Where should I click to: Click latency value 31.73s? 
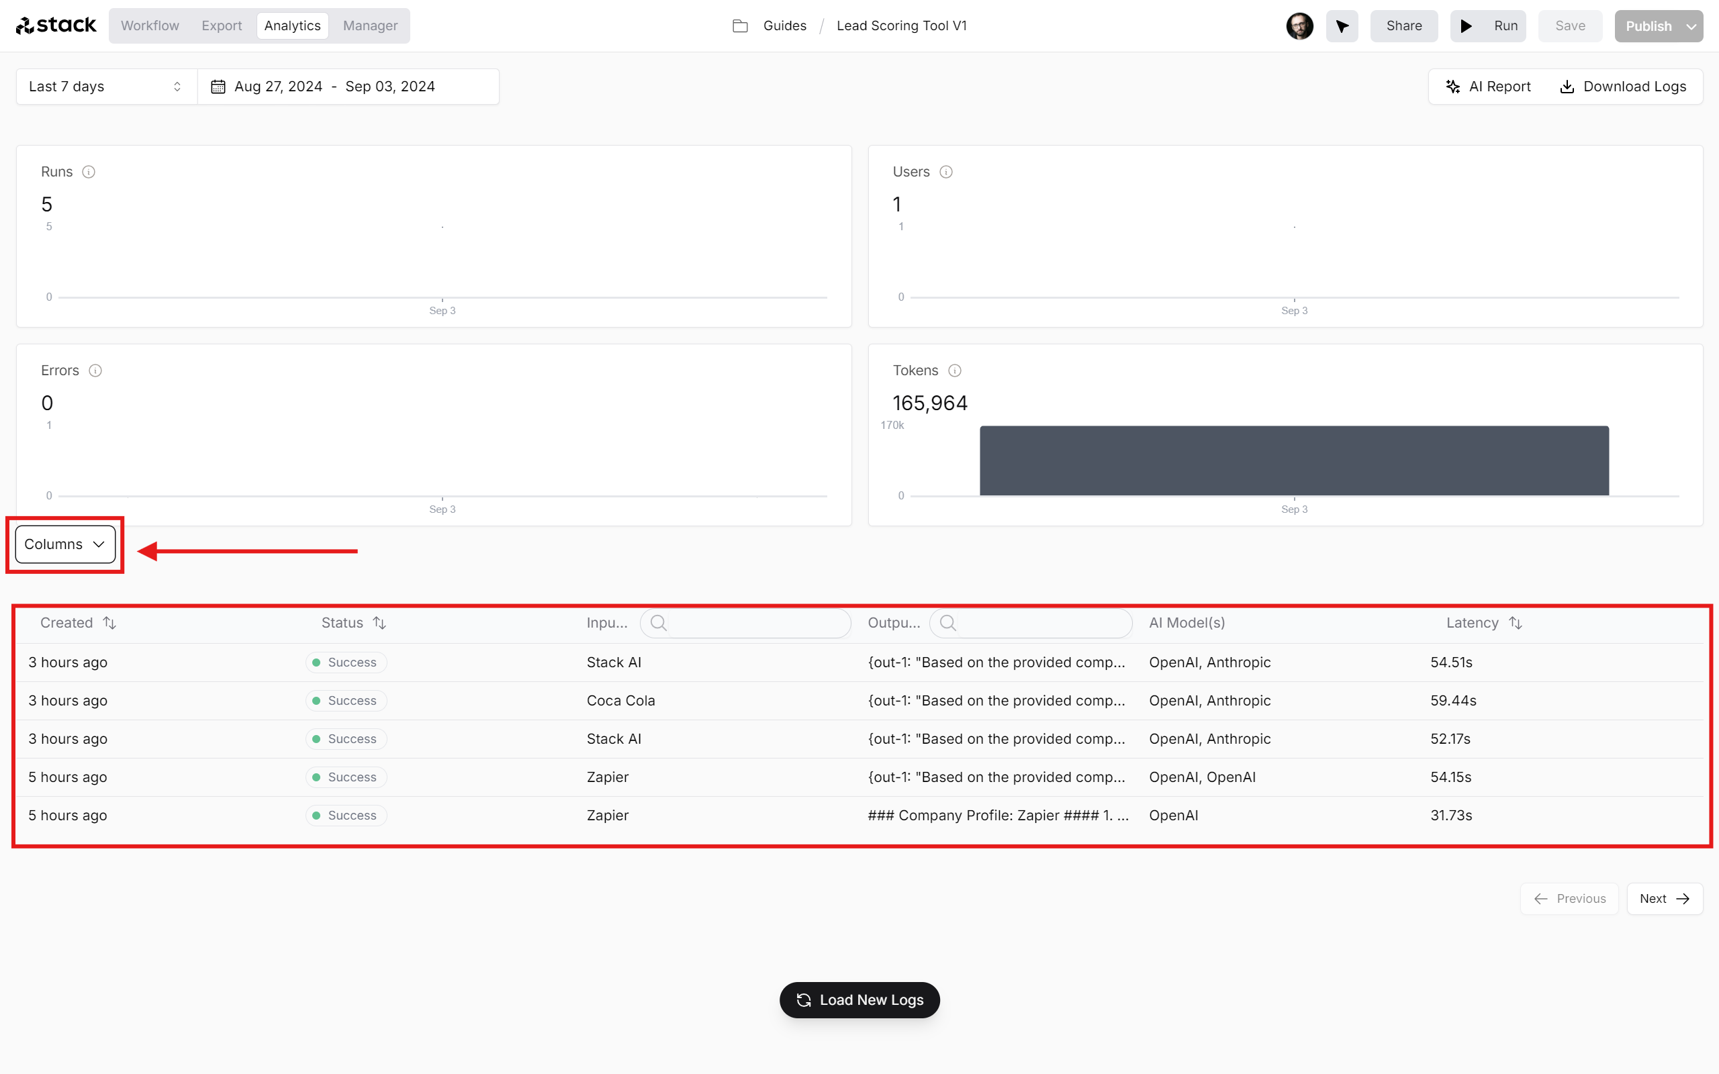tap(1451, 816)
